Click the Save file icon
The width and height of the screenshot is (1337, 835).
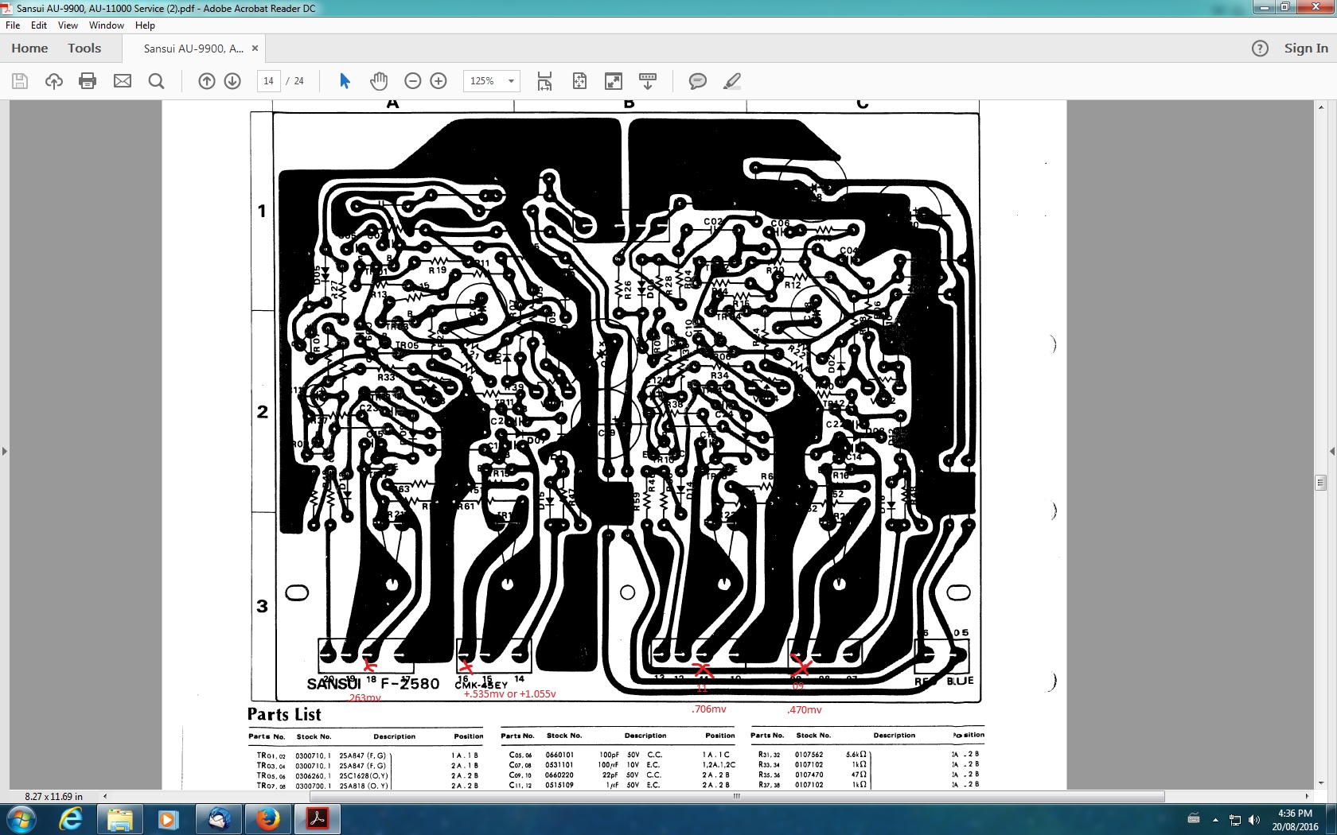(x=20, y=81)
